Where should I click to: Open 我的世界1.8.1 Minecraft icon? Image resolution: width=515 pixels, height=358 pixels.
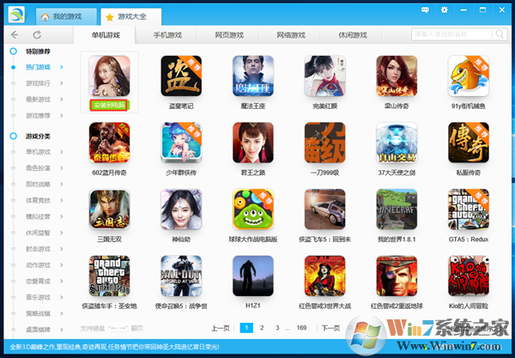tap(397, 209)
